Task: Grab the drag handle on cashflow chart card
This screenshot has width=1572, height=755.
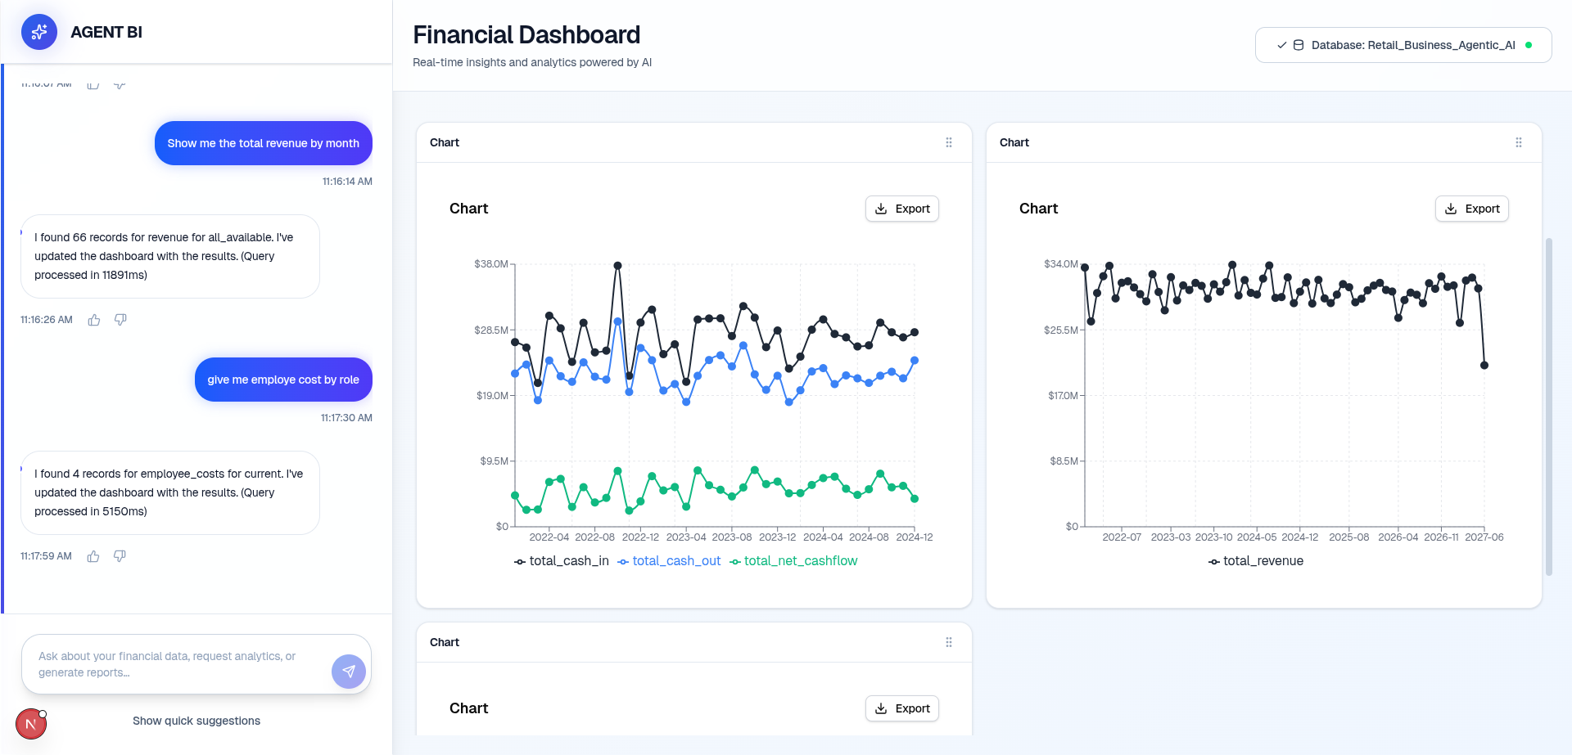Action: (x=949, y=142)
